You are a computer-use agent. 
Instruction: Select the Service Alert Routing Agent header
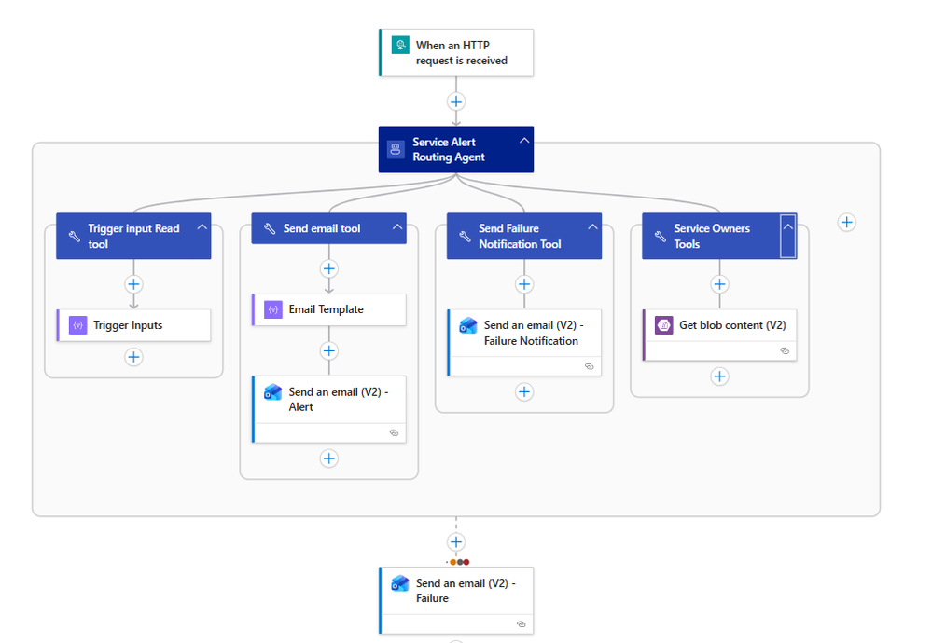456,150
